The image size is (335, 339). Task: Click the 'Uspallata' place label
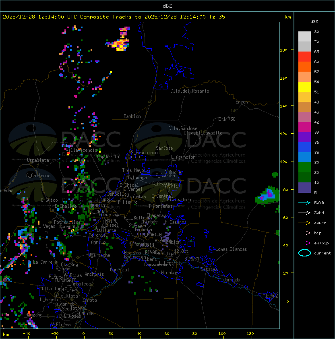pyautogui.click(x=38, y=160)
